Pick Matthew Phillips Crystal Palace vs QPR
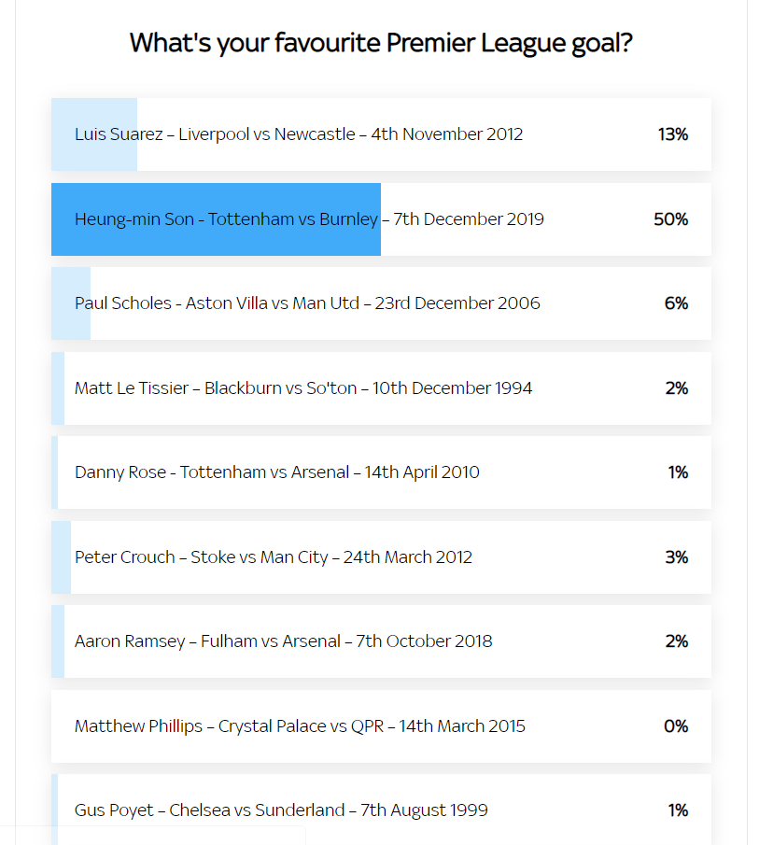Screen dimensions: 759x845 coord(381,726)
